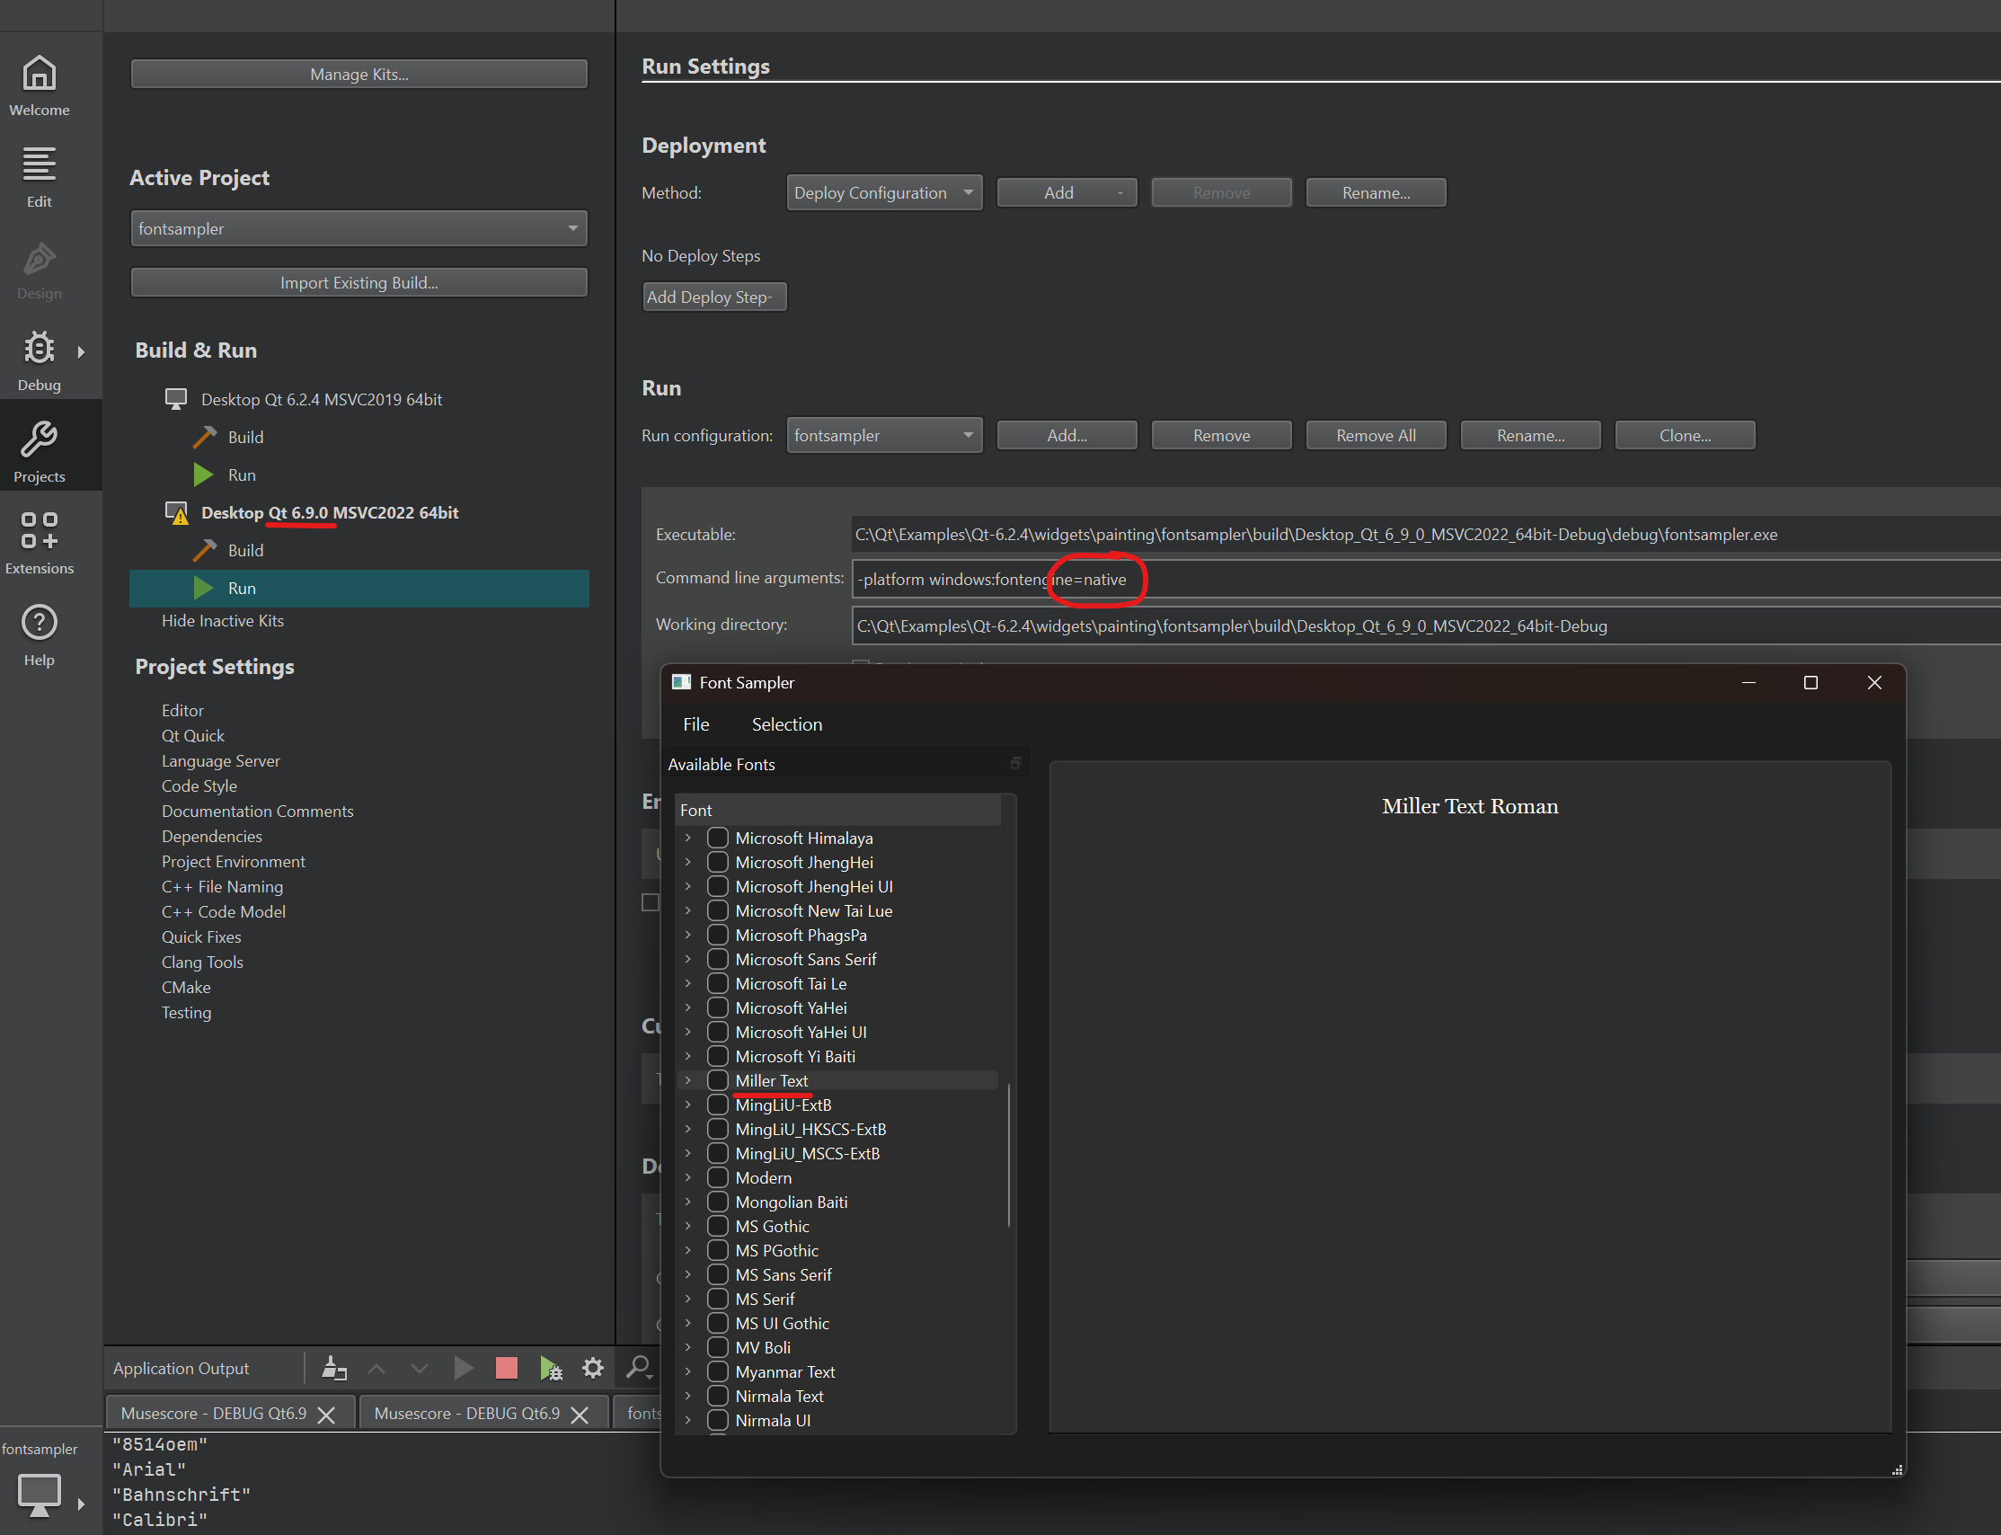Screen dimensions: 2001x1535
Task: Close second Musescore - DEBUG Qt6.9 tab
Action: 579,1415
